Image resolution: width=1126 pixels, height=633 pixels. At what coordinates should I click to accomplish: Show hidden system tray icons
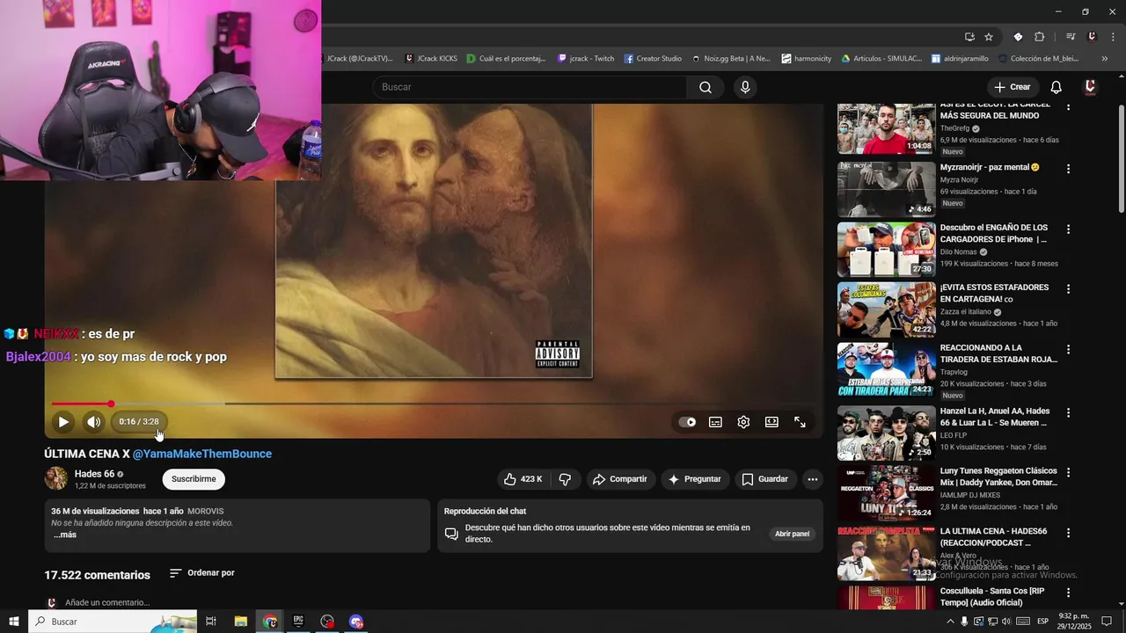[950, 622]
